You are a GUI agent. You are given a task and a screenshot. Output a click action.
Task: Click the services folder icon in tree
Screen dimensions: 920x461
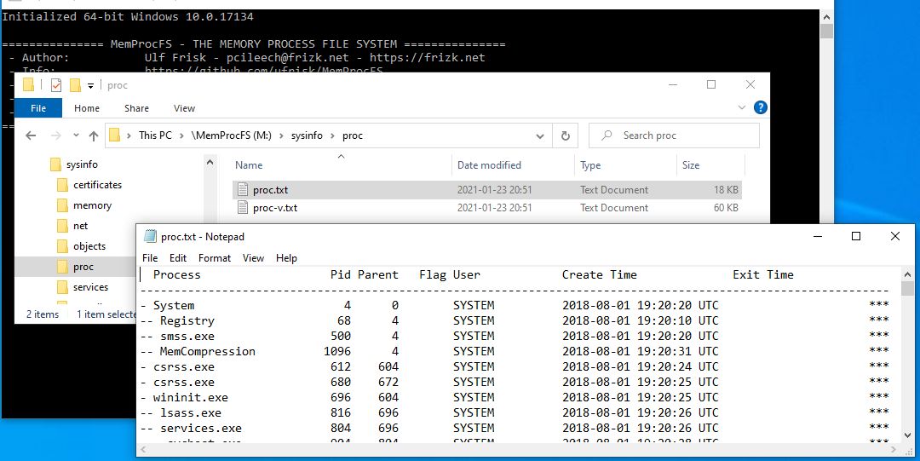[x=63, y=287]
